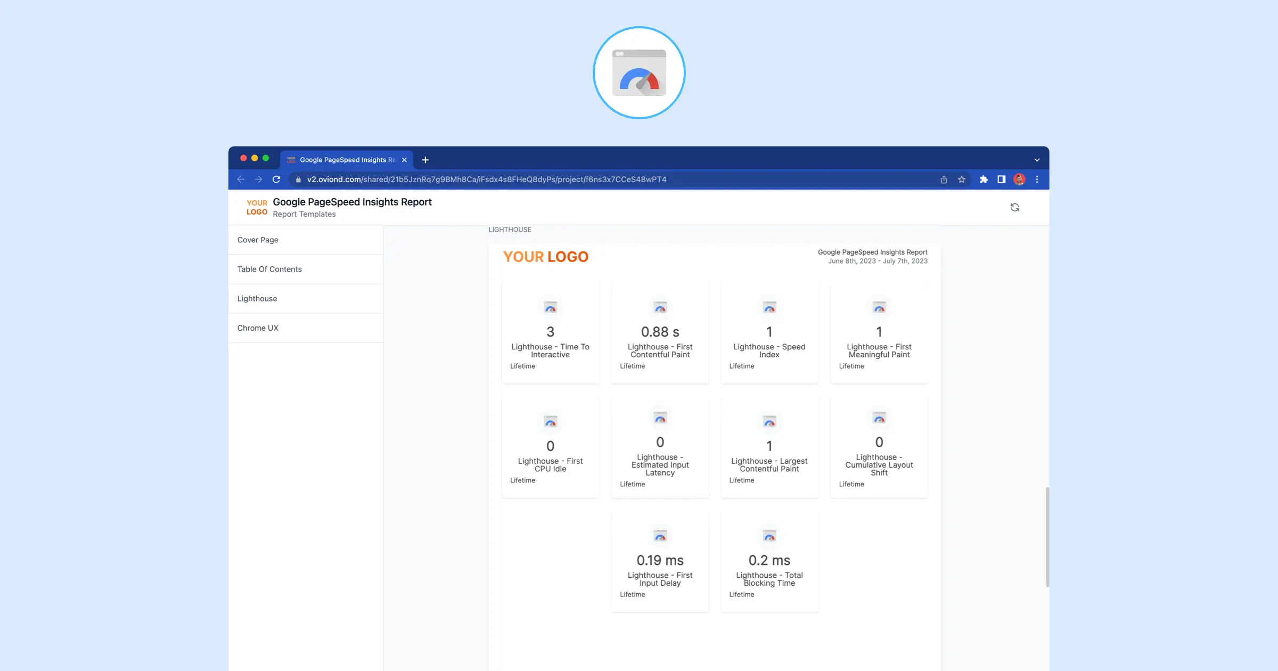
Task: Click the Time To Interactive gauge icon
Action: (550, 307)
